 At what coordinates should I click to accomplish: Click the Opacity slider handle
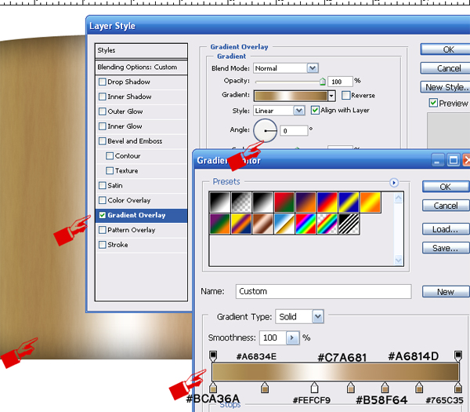(x=322, y=82)
